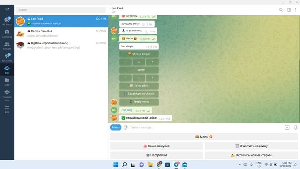Open File Explorer from the taskbar
The image size is (300, 169).
point(150,165)
